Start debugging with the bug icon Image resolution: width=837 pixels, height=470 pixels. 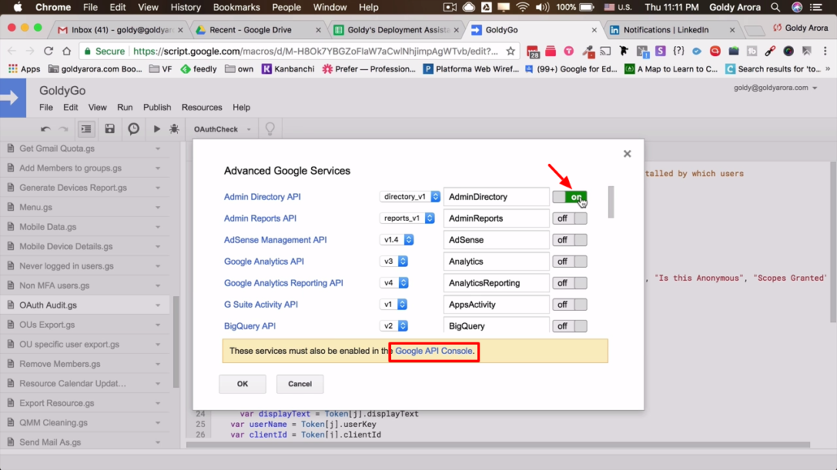tap(174, 128)
